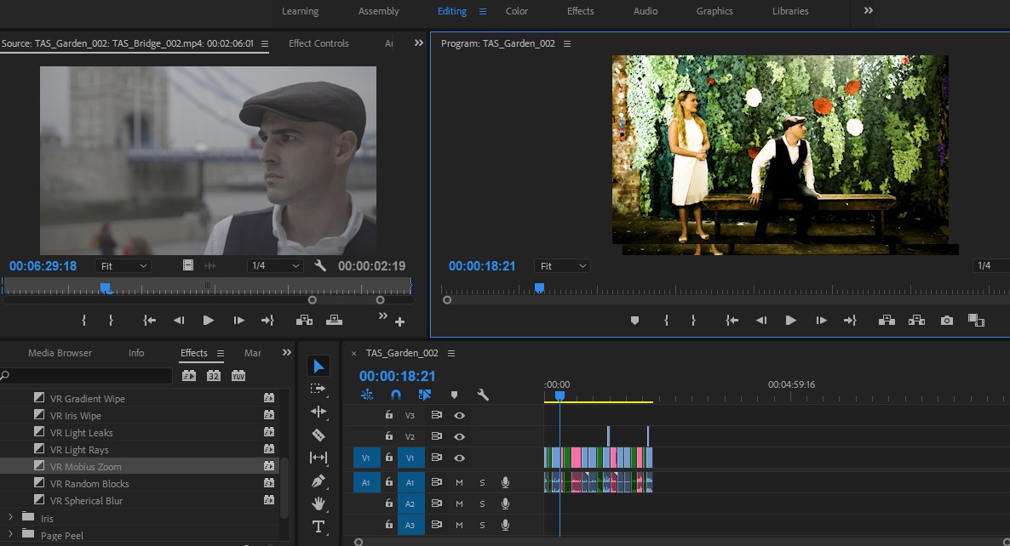Screen dimensions: 1010x546
Task: Click Lift button in Program monitor
Action: (887, 321)
